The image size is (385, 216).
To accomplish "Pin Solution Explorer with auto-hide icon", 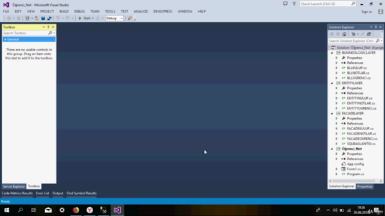I will [x=375, y=27].
